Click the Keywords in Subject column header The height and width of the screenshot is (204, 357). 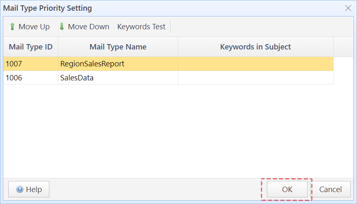click(x=255, y=47)
